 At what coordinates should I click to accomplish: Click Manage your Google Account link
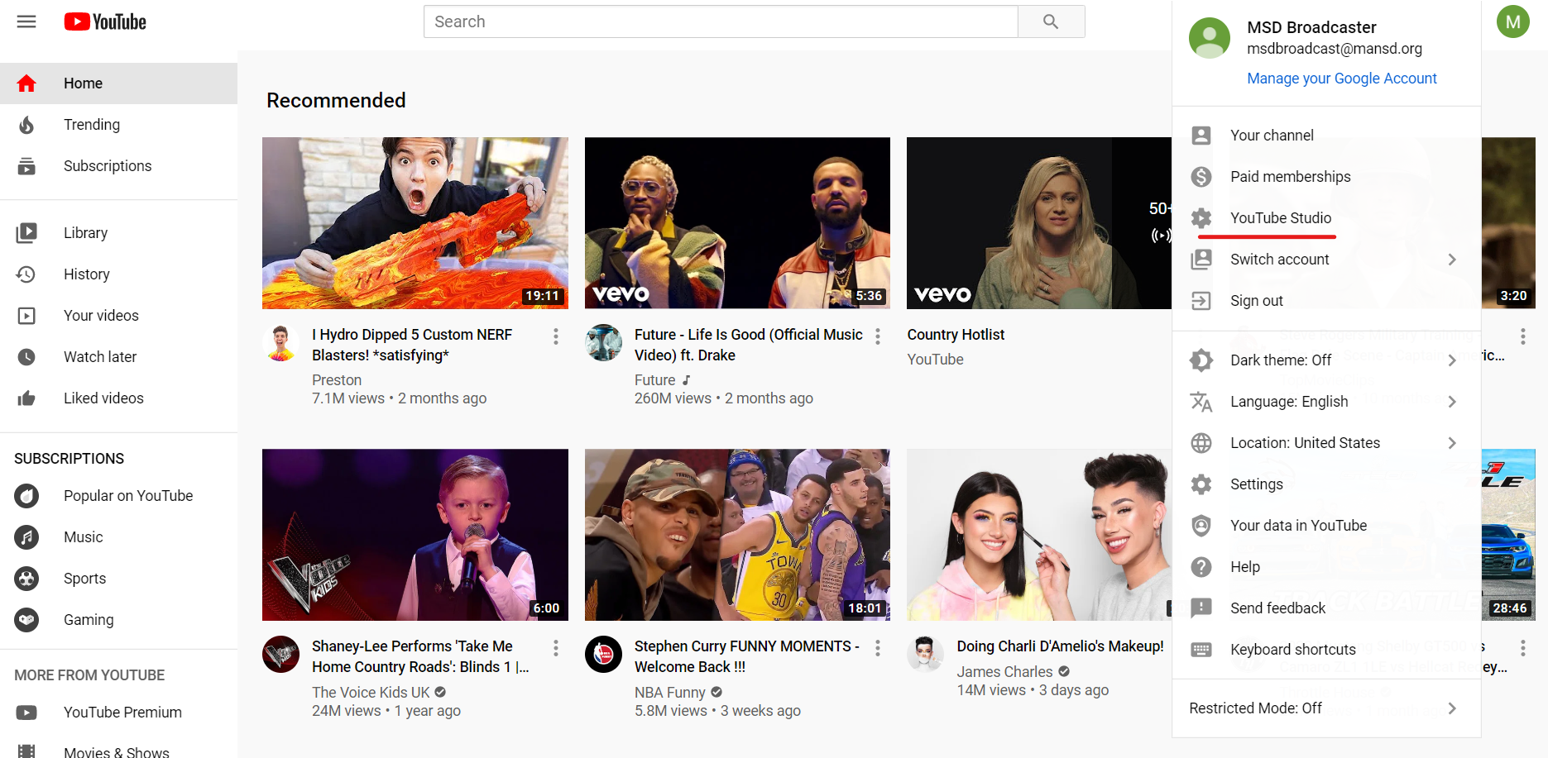pos(1342,79)
